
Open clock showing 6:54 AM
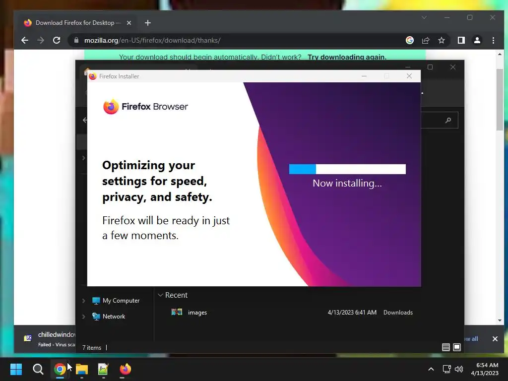click(x=485, y=369)
